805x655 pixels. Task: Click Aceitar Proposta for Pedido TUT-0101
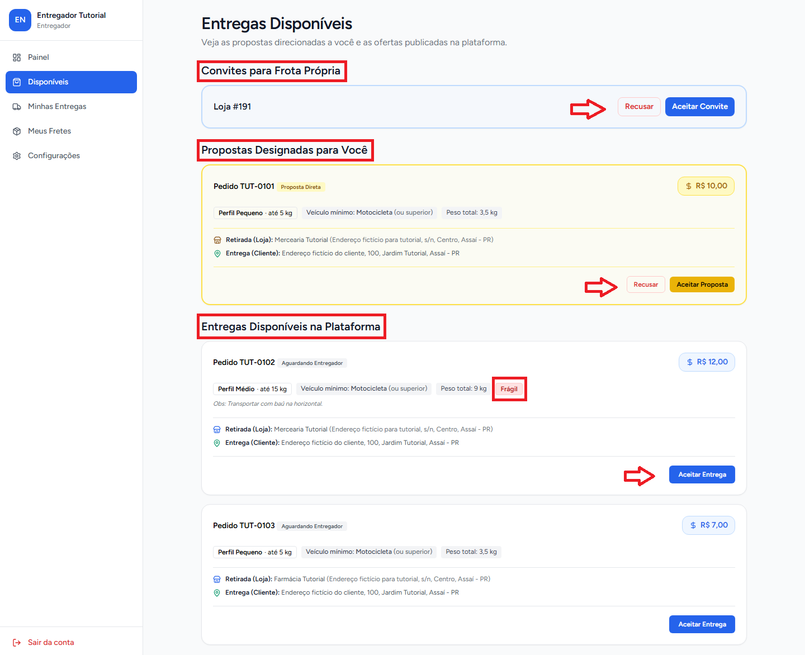[702, 284]
